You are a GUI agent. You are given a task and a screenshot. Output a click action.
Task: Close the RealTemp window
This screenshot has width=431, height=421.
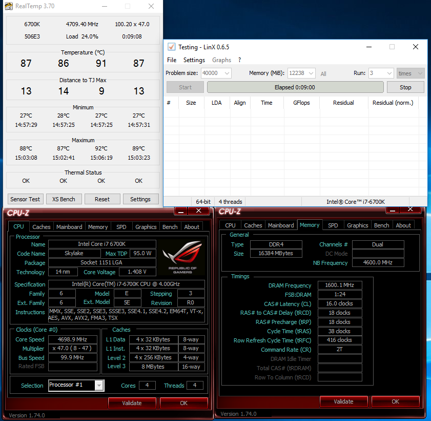click(x=151, y=6)
